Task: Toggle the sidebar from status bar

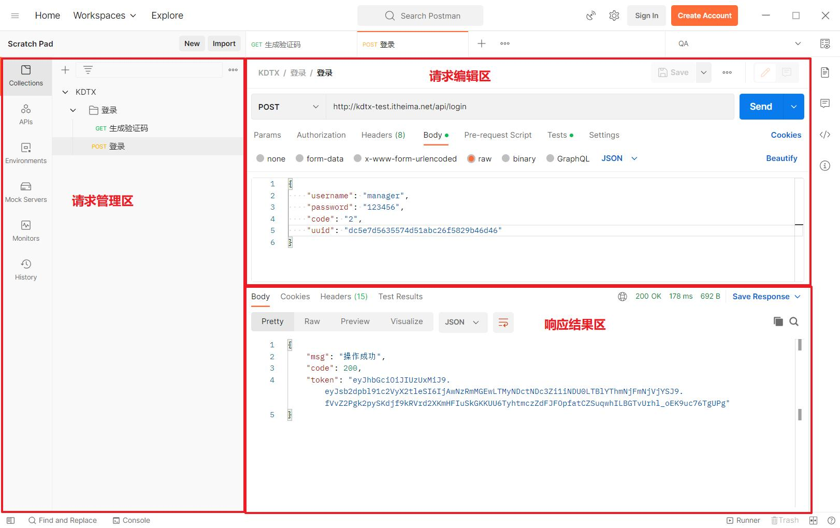Action: click(10, 520)
